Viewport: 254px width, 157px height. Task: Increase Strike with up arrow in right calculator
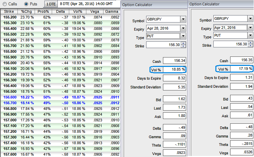point(251,42)
